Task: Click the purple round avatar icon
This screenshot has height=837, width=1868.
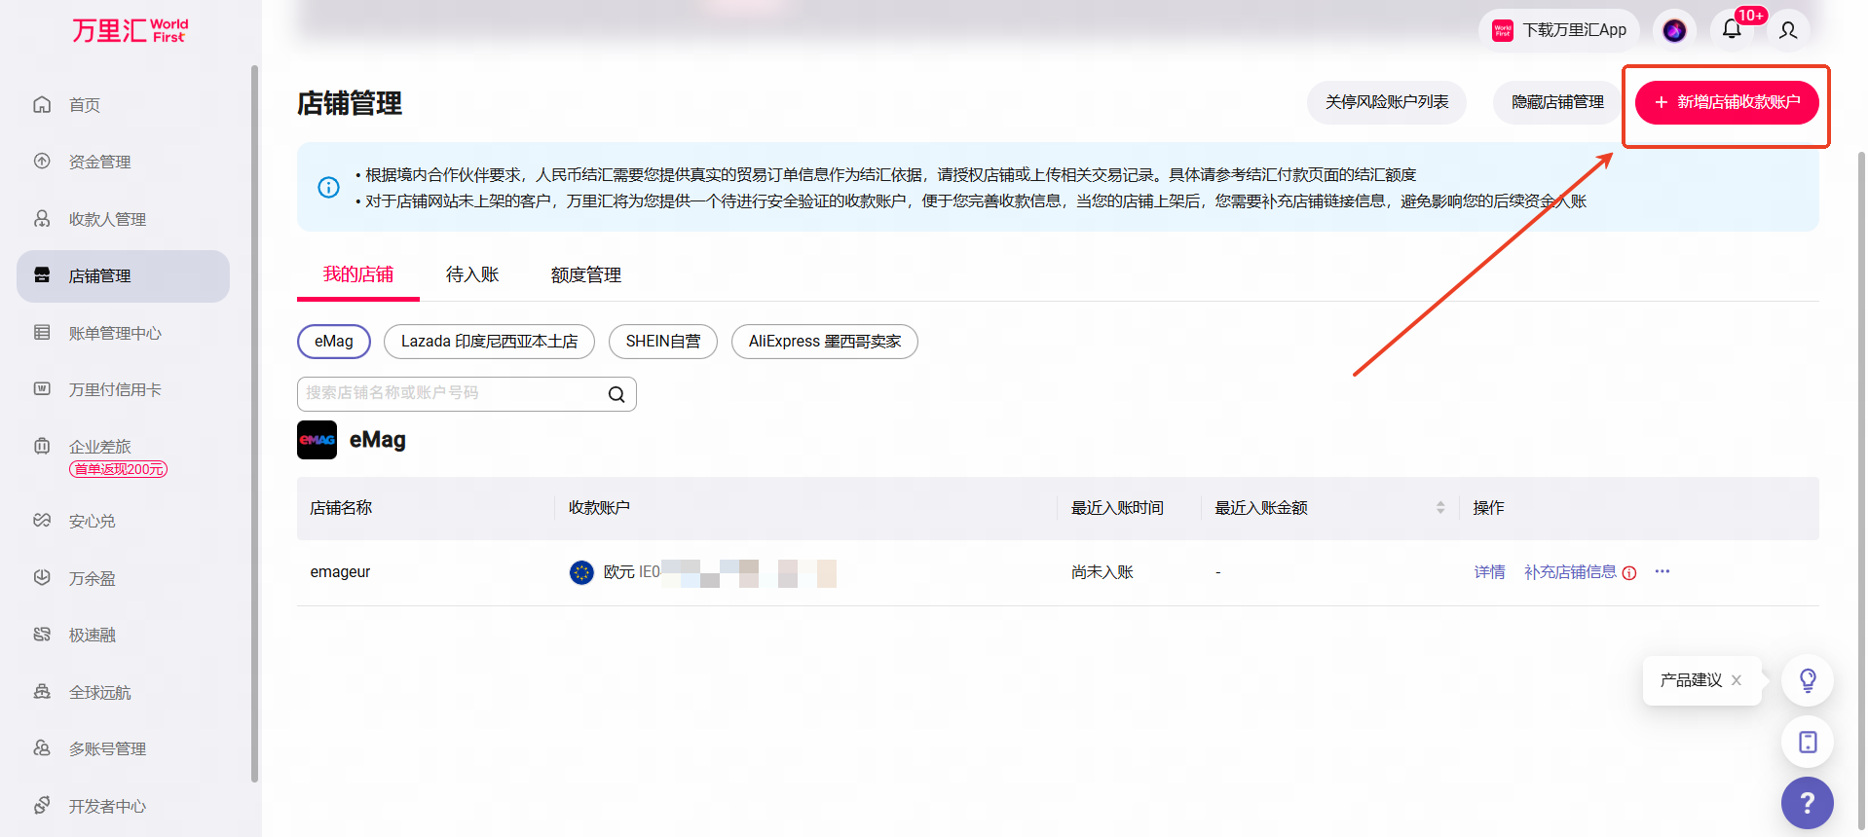Action: point(1674,30)
